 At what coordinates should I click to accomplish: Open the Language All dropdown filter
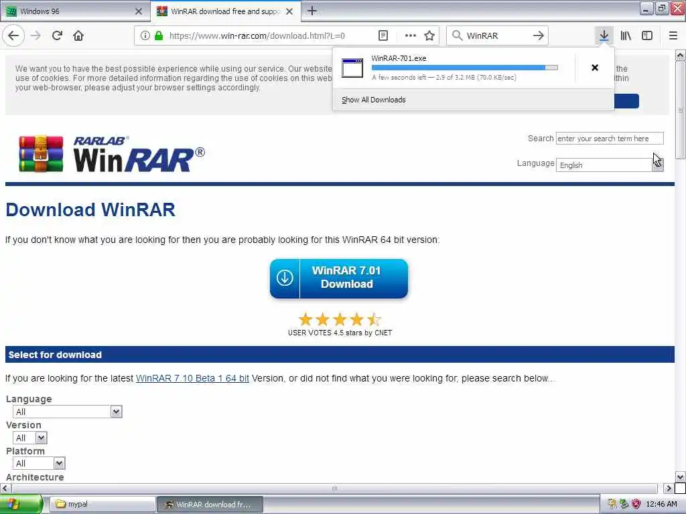click(x=68, y=412)
